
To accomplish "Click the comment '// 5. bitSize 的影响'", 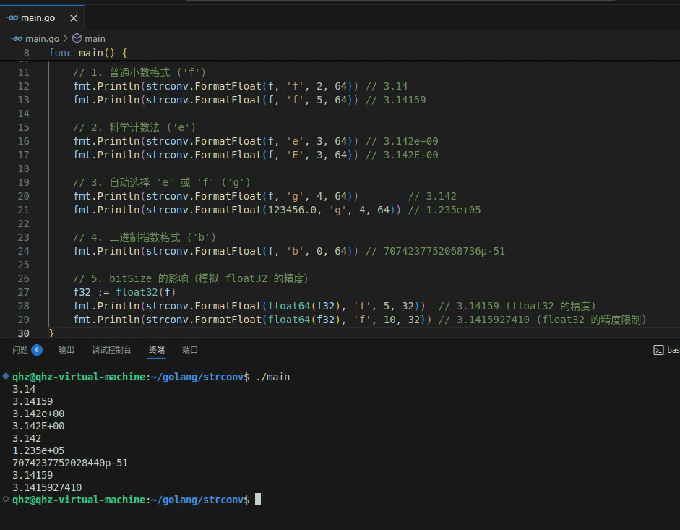I will (x=190, y=278).
